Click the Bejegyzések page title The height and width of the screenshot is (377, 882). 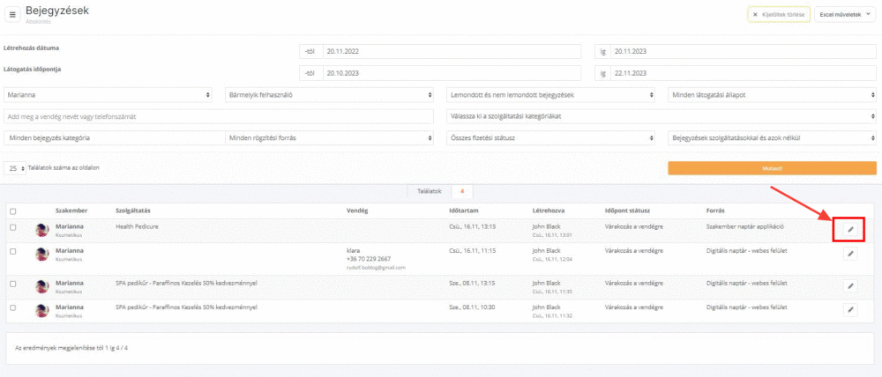pos(56,11)
